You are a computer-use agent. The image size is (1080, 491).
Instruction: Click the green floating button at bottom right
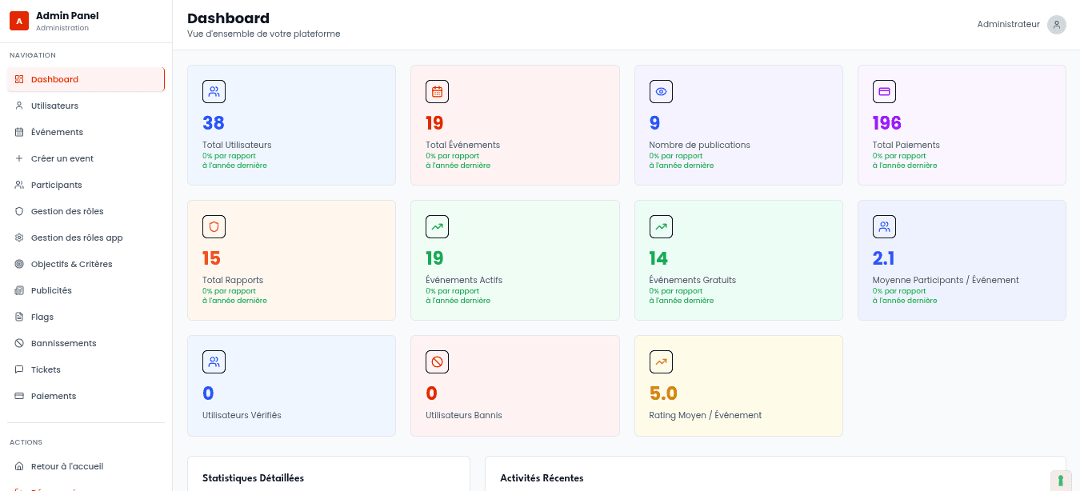click(x=1061, y=480)
